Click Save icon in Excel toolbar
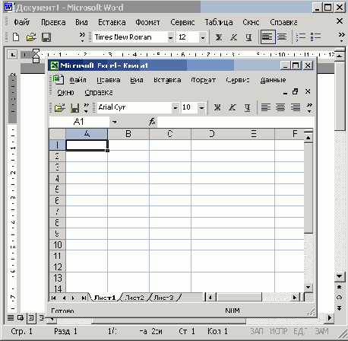 click(74, 107)
